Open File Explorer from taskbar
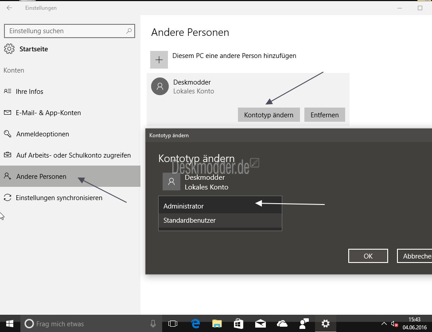This screenshot has height=332, width=432. click(x=217, y=324)
